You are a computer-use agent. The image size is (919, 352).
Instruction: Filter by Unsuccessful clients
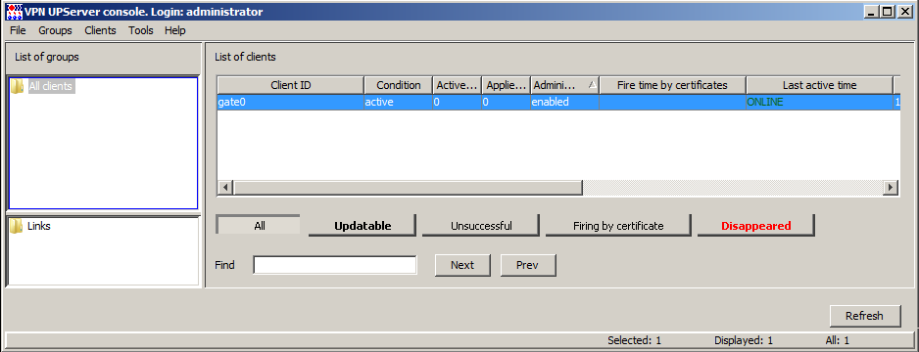(x=481, y=226)
